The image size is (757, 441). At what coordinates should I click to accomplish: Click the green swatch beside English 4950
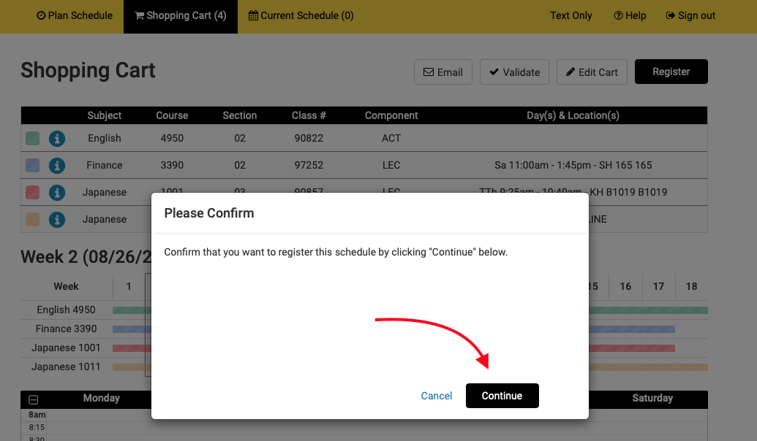(x=32, y=138)
